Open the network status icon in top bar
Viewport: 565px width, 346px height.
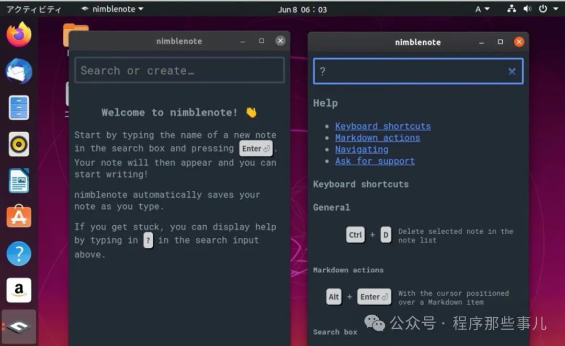pyautogui.click(x=511, y=9)
